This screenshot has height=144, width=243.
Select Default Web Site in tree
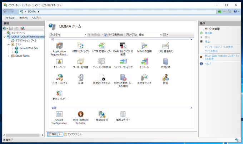[x=29, y=48]
